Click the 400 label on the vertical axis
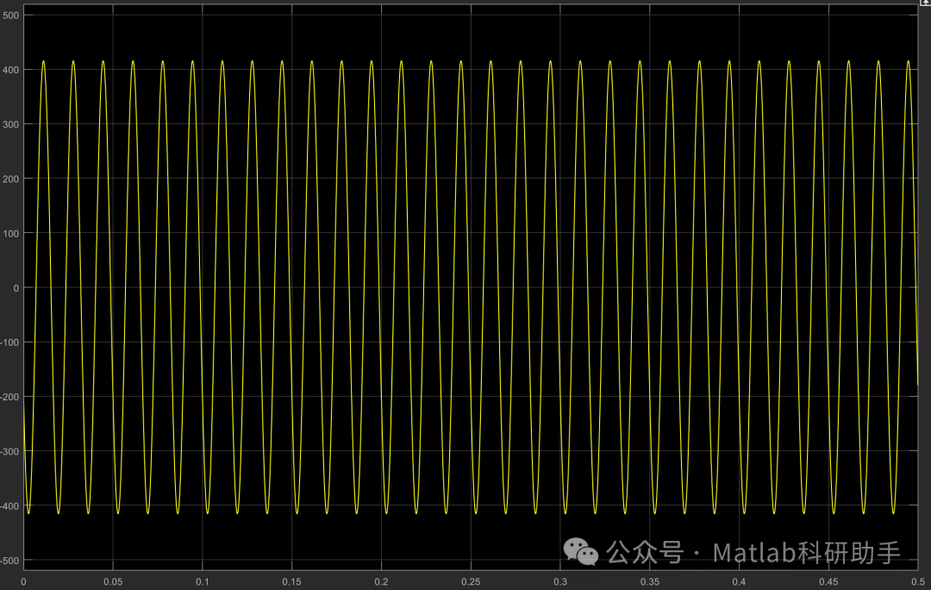Image resolution: width=931 pixels, height=590 pixels. [x=10, y=70]
